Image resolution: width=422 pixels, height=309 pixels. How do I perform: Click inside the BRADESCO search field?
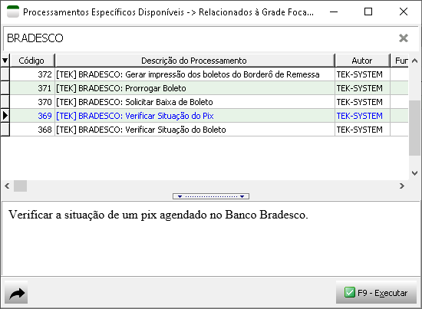[x=199, y=38]
